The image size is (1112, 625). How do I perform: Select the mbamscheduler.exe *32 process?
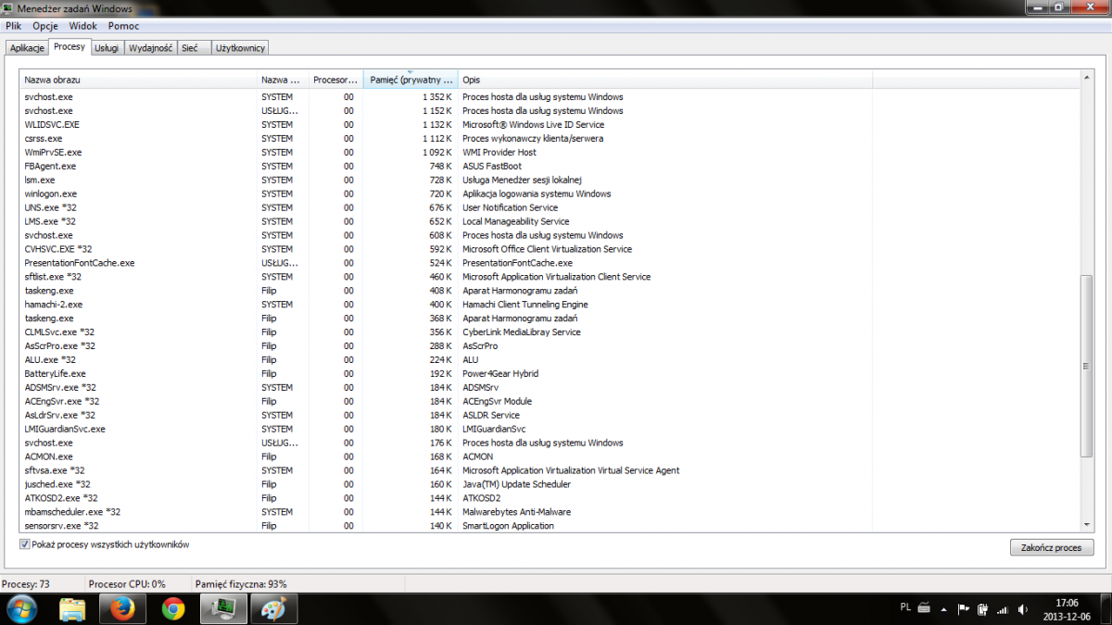click(550, 512)
